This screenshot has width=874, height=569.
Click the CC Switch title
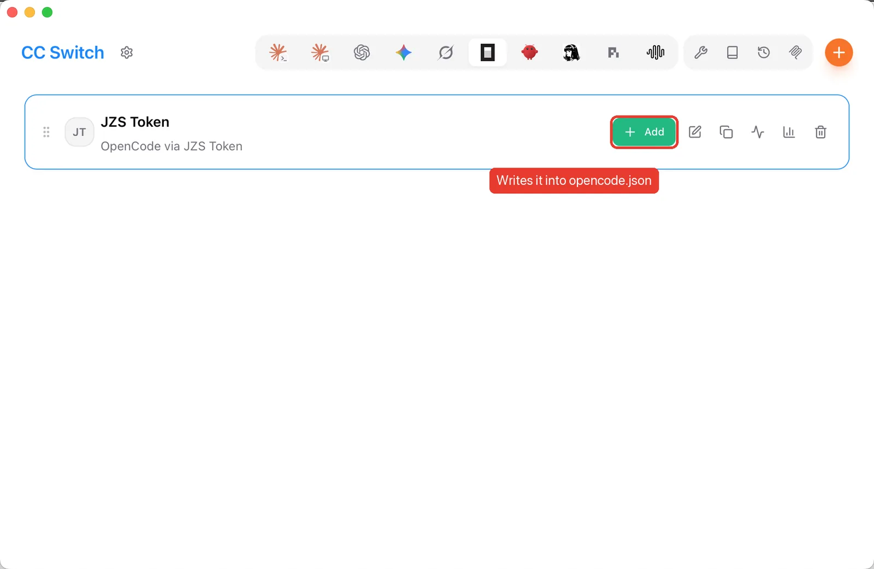pos(63,52)
